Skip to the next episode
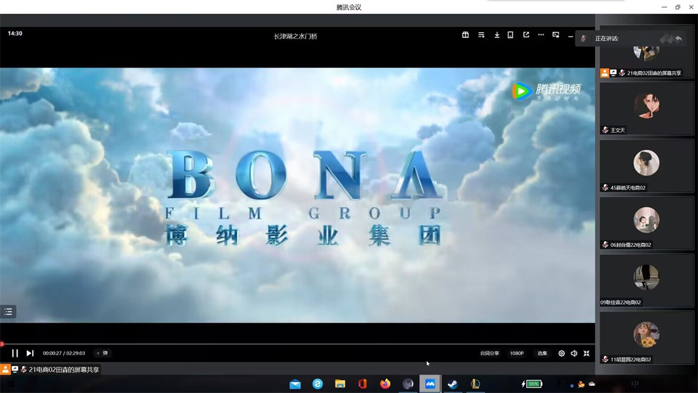 30,353
